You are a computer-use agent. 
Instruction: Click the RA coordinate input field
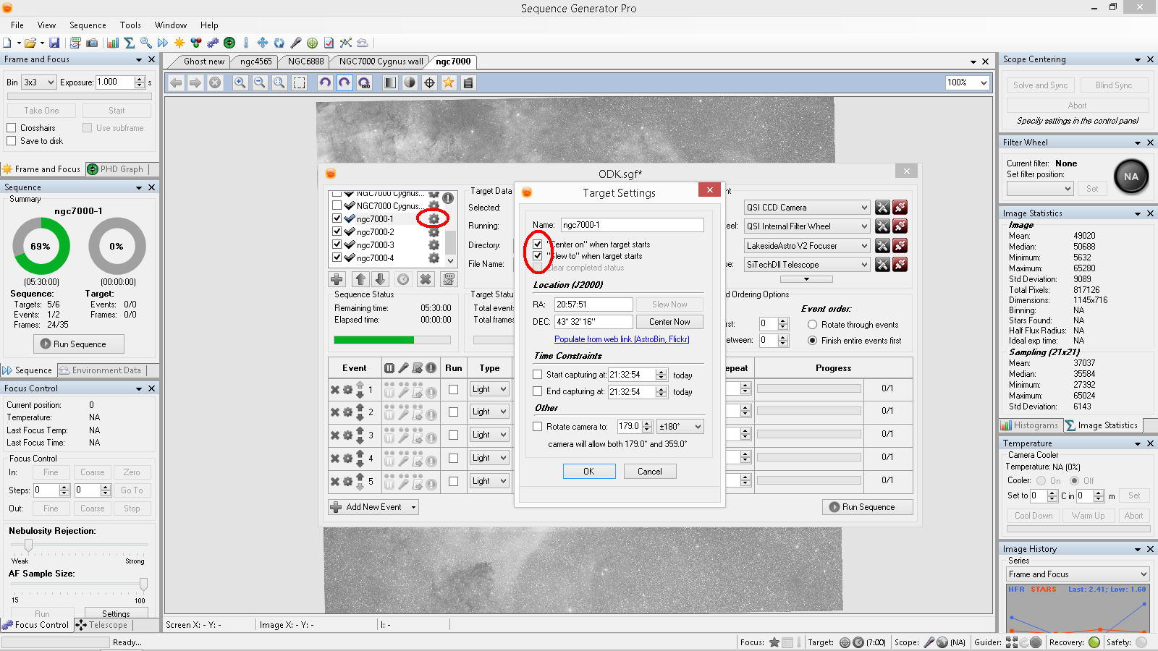pyautogui.click(x=594, y=305)
